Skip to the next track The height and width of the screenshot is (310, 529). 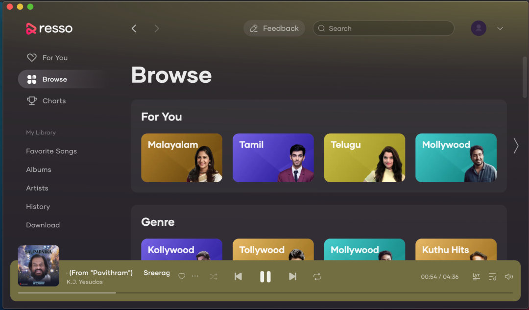click(292, 277)
